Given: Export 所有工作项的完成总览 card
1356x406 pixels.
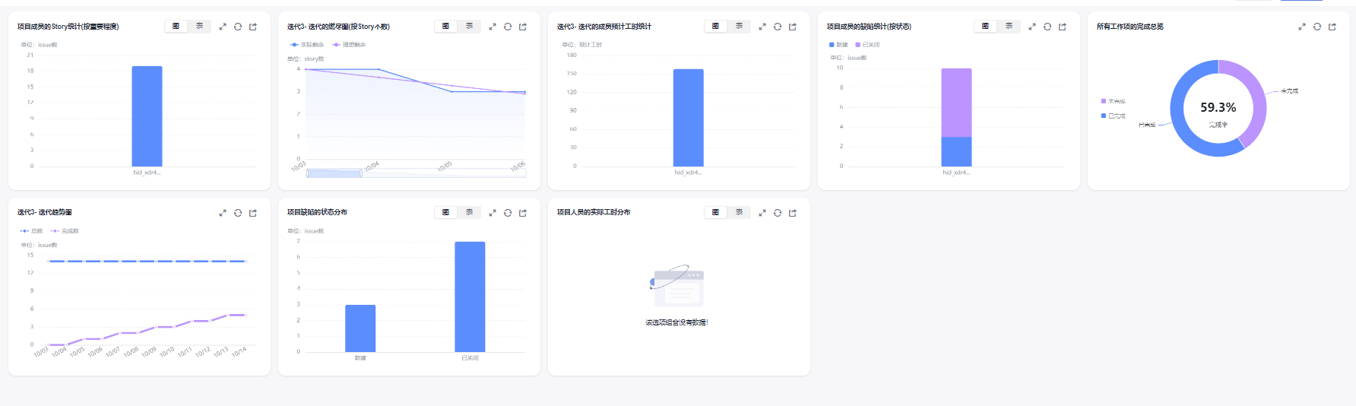Looking at the screenshot, I should pyautogui.click(x=1332, y=27).
